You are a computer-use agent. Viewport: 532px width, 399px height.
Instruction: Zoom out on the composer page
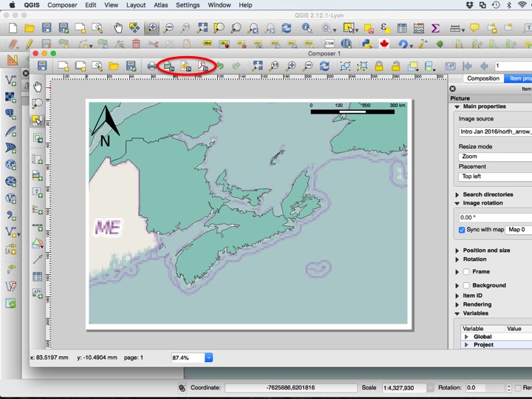coord(307,66)
